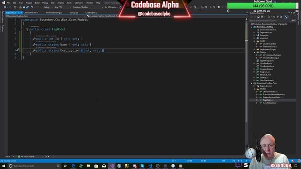The image size is (301, 169).
Task: Open Microsoft Edge from taskbar
Action: point(73,166)
